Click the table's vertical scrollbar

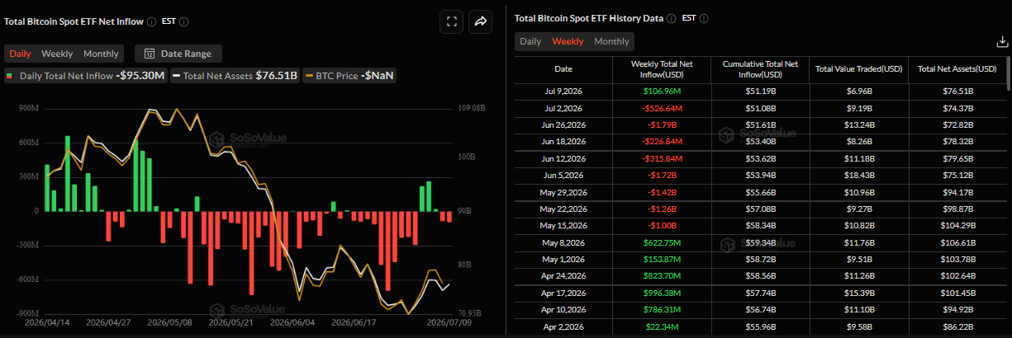pyautogui.click(x=1008, y=73)
